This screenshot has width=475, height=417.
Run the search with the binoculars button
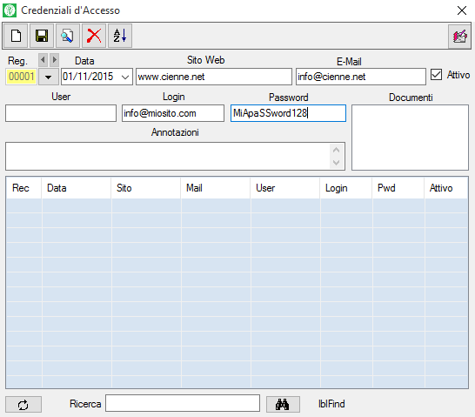click(283, 405)
